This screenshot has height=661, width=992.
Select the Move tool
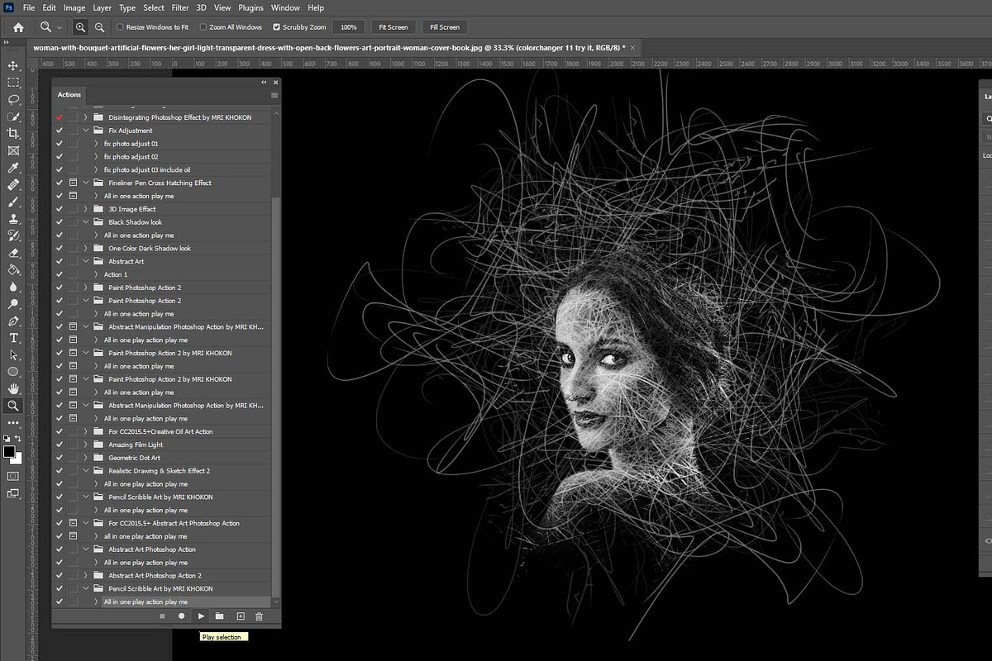[13, 65]
